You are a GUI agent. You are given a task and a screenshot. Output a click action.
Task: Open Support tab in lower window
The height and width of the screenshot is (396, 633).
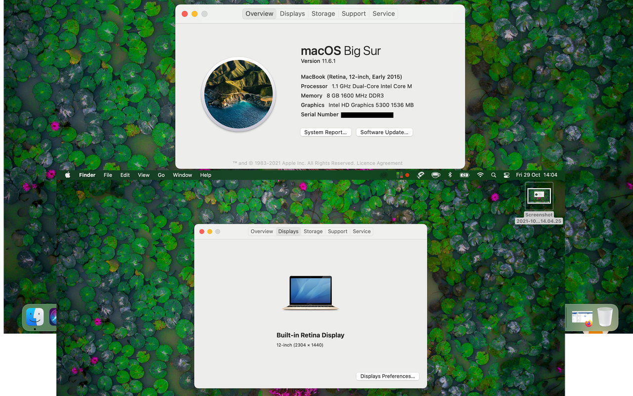pyautogui.click(x=338, y=231)
